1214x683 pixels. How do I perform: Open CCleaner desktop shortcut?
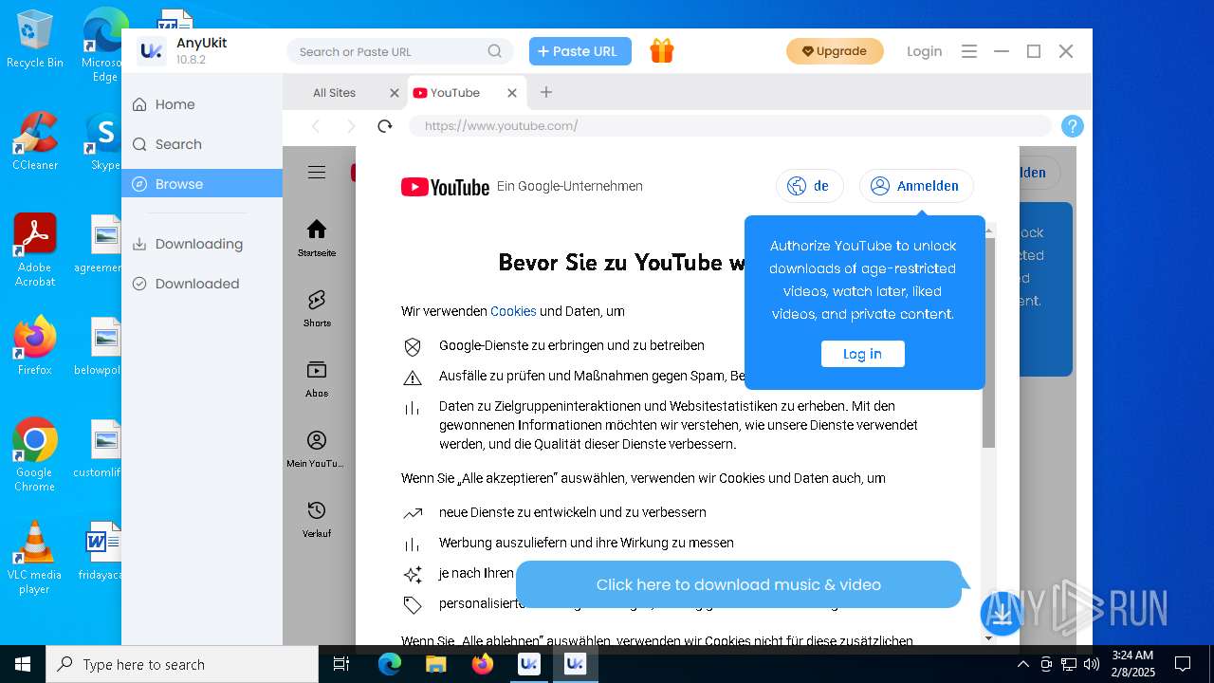(x=35, y=142)
